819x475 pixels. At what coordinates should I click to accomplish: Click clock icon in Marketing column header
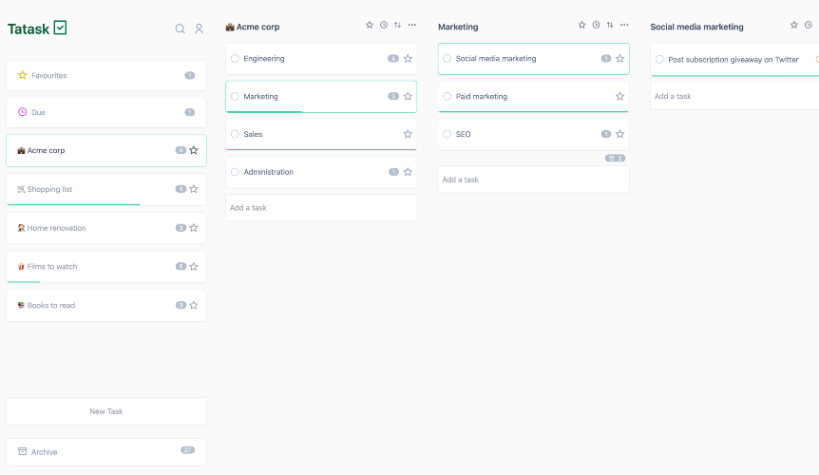596,25
